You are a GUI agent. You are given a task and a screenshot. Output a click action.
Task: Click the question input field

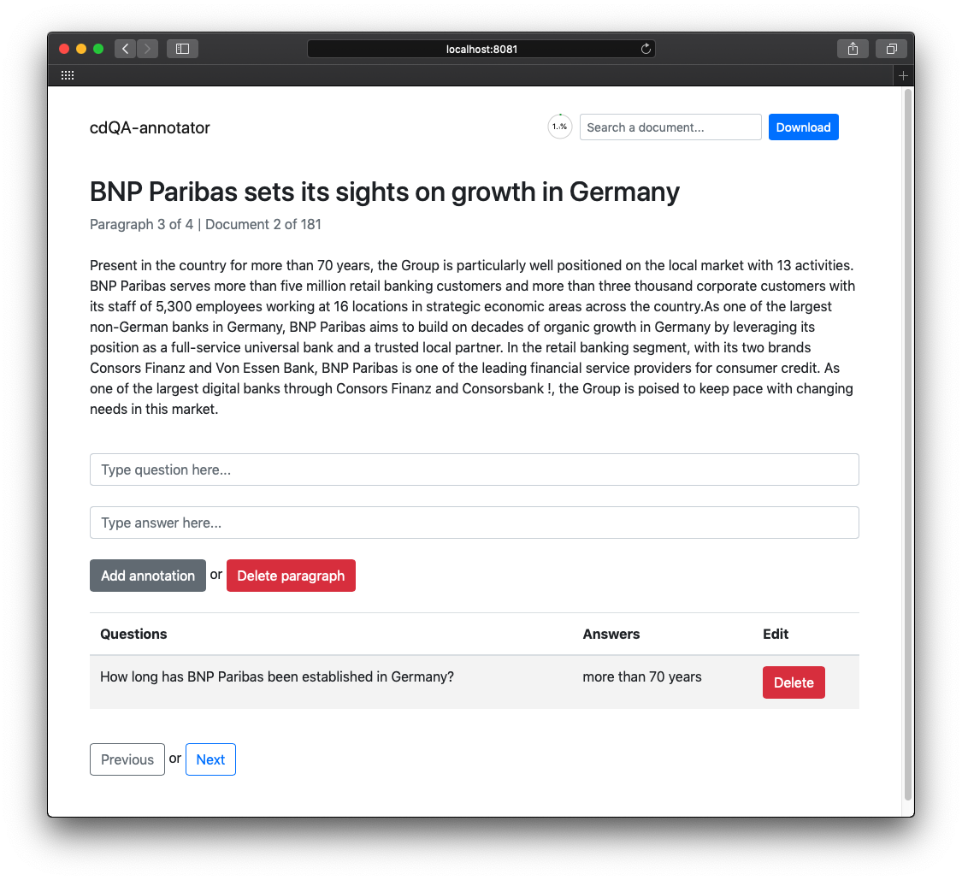click(x=474, y=470)
